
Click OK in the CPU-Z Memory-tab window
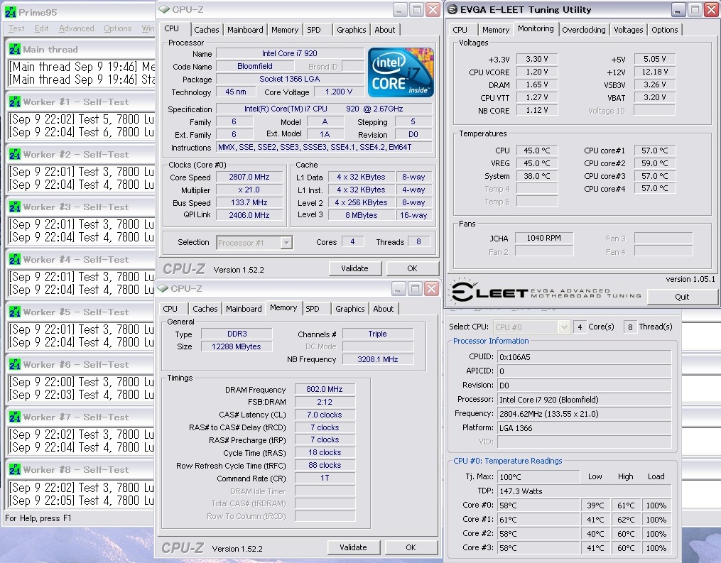411,547
